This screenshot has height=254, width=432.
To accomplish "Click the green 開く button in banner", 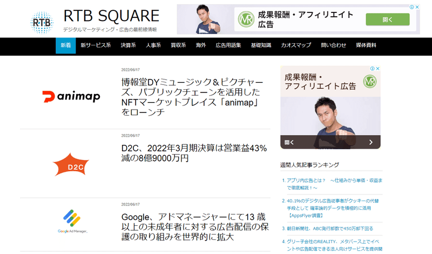I will tap(387, 19).
